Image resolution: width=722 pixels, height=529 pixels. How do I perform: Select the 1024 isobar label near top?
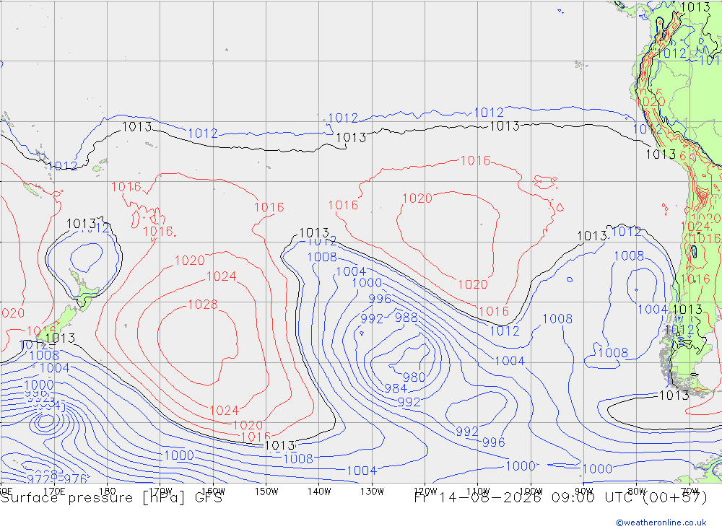pos(222,276)
